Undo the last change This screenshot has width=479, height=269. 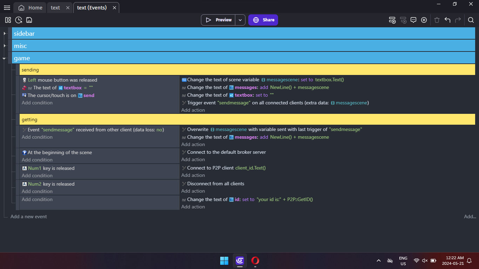point(447,20)
